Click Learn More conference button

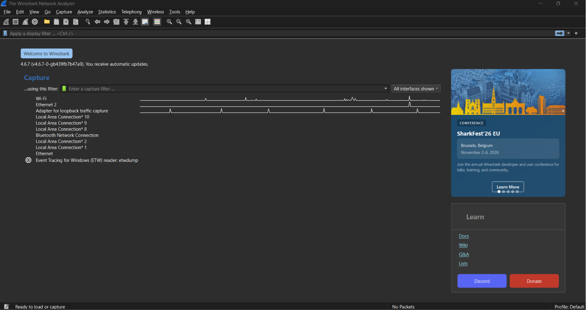click(x=508, y=187)
